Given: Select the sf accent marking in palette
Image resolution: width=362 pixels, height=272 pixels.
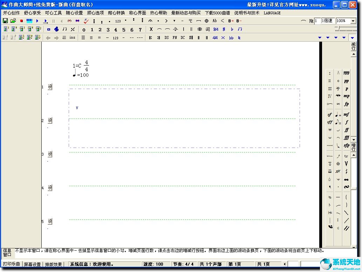Looking at the screenshot, I should click(x=330, y=115).
